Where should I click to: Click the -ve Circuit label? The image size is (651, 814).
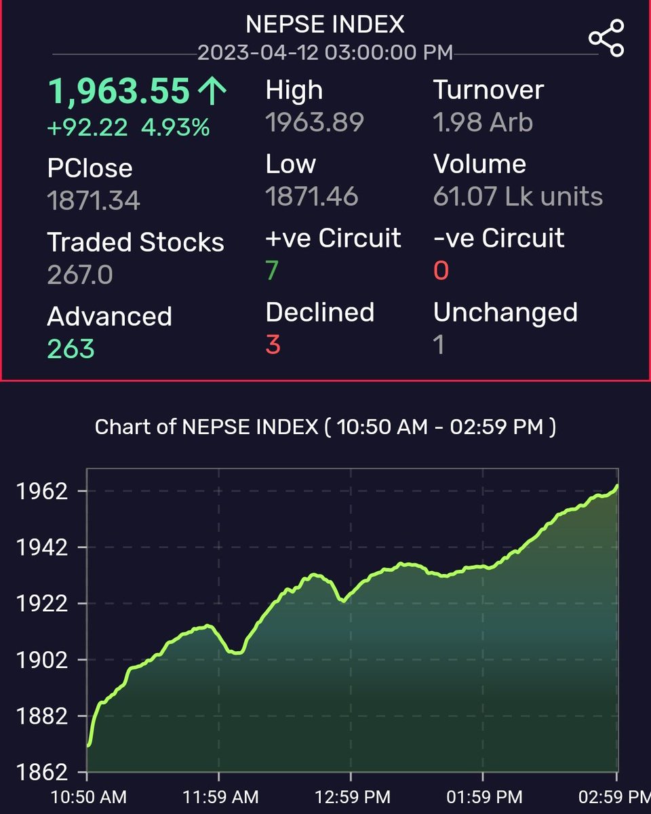pos(498,238)
